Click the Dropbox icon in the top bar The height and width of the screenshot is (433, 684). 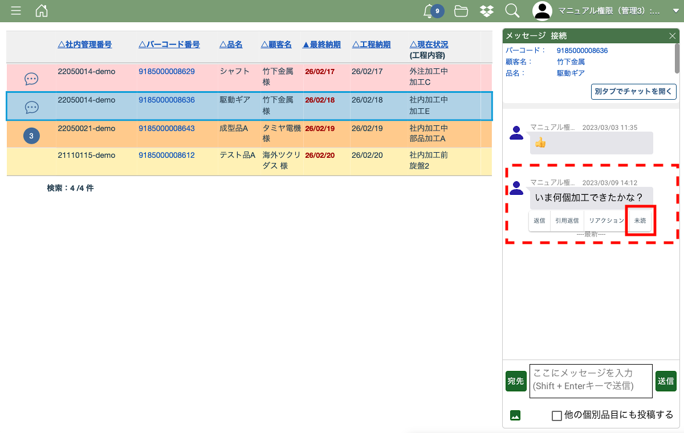(486, 11)
